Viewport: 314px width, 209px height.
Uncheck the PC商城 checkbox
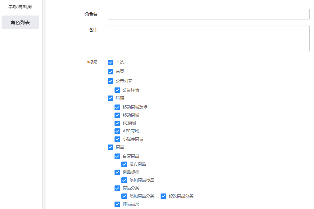117,123
